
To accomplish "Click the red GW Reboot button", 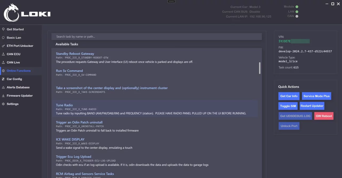I will coord(324,116).
